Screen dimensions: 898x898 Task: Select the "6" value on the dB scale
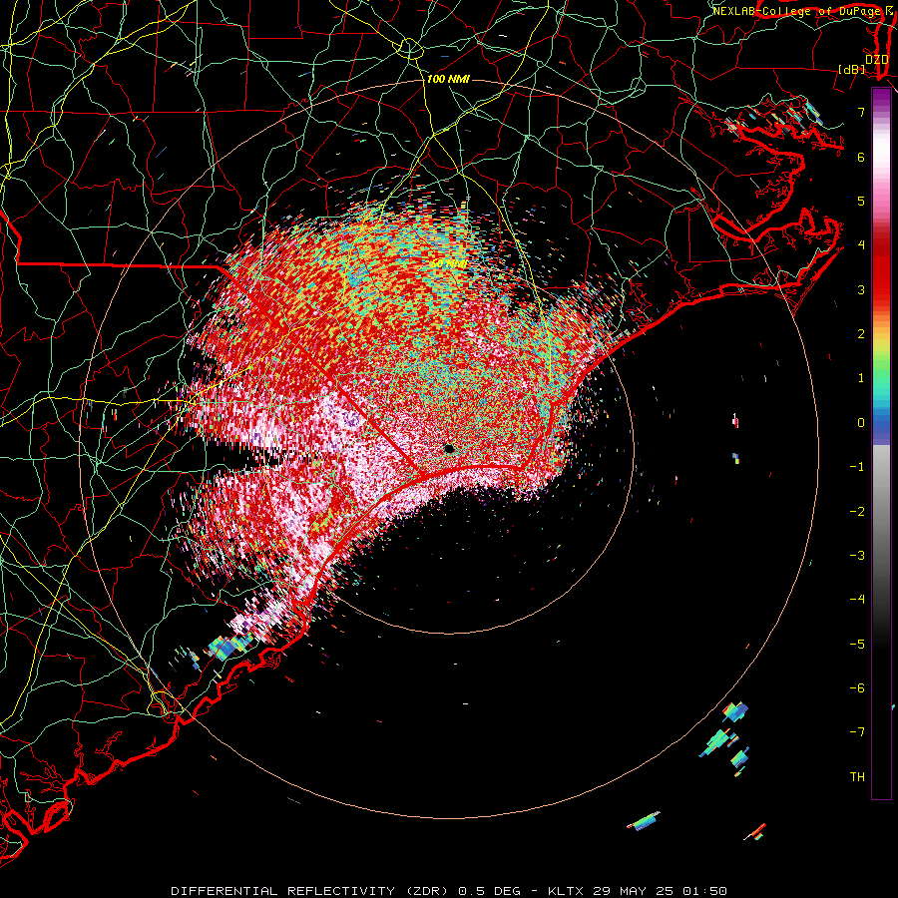[x=861, y=157]
